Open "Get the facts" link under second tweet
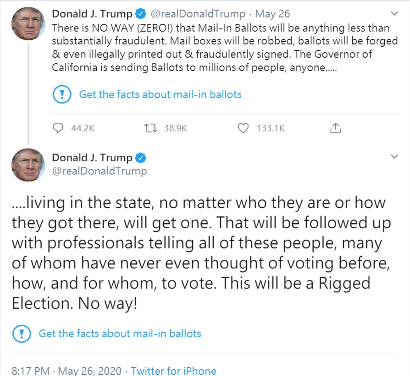The width and height of the screenshot is (410, 376). click(x=120, y=334)
